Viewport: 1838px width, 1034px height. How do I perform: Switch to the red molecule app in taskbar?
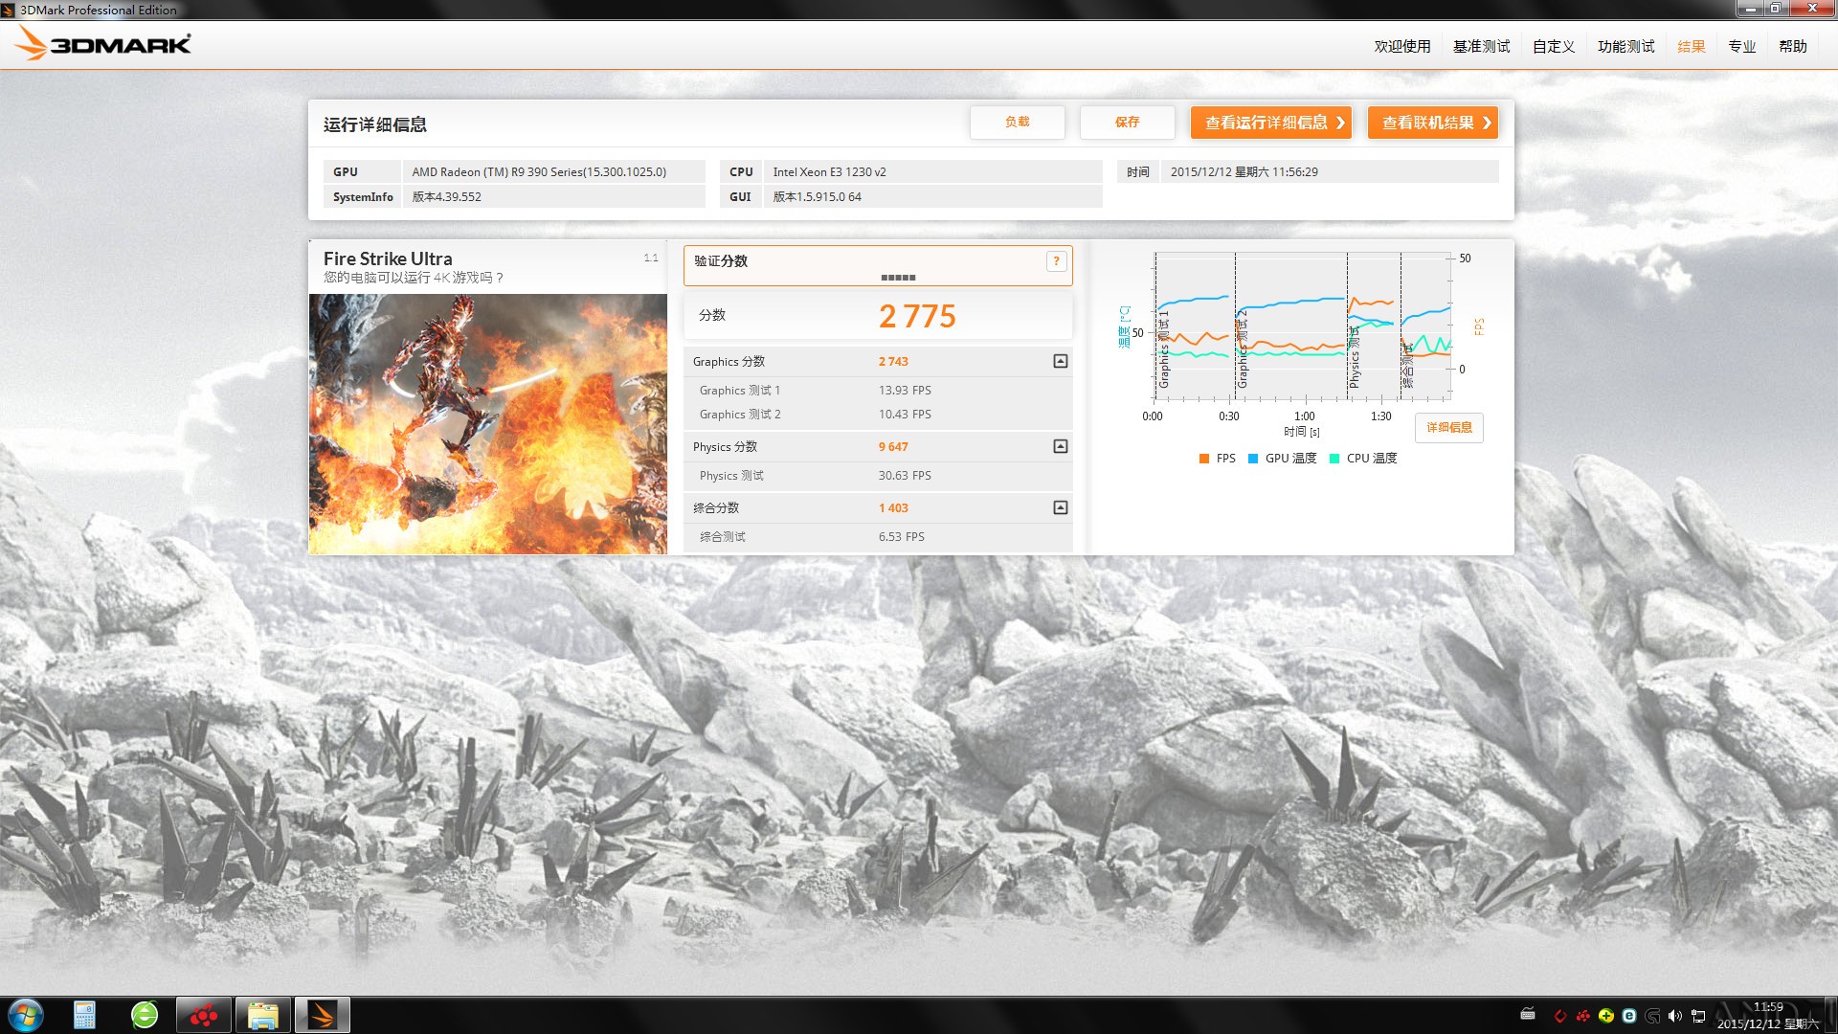coord(203,1015)
